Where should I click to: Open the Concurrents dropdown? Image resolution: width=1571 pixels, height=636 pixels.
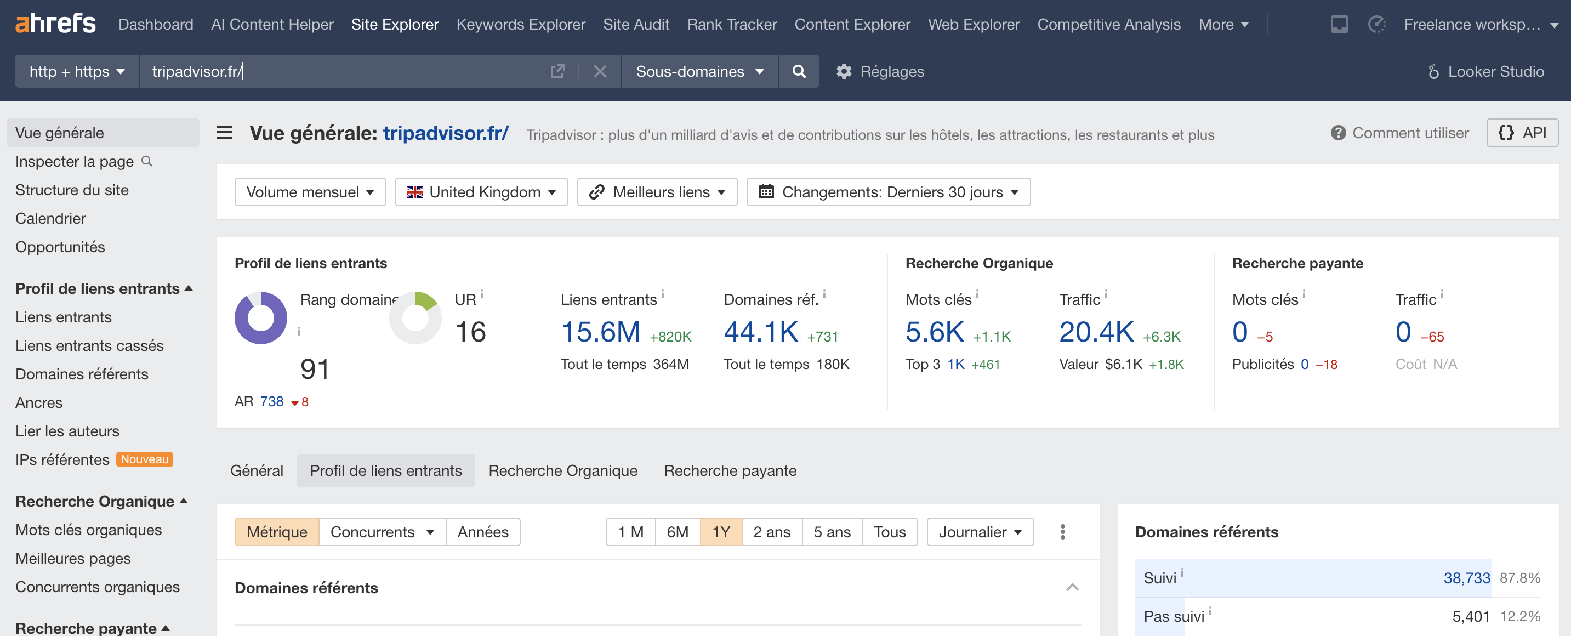coord(383,532)
